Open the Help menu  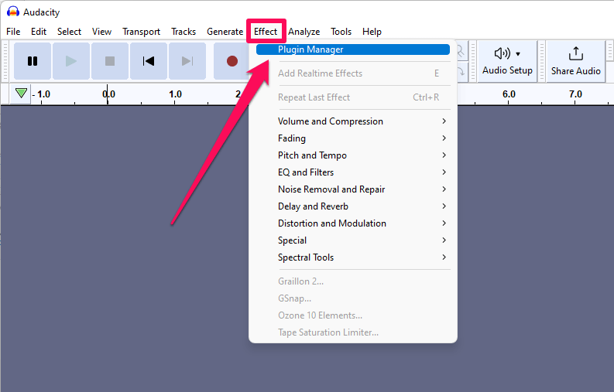tap(372, 32)
